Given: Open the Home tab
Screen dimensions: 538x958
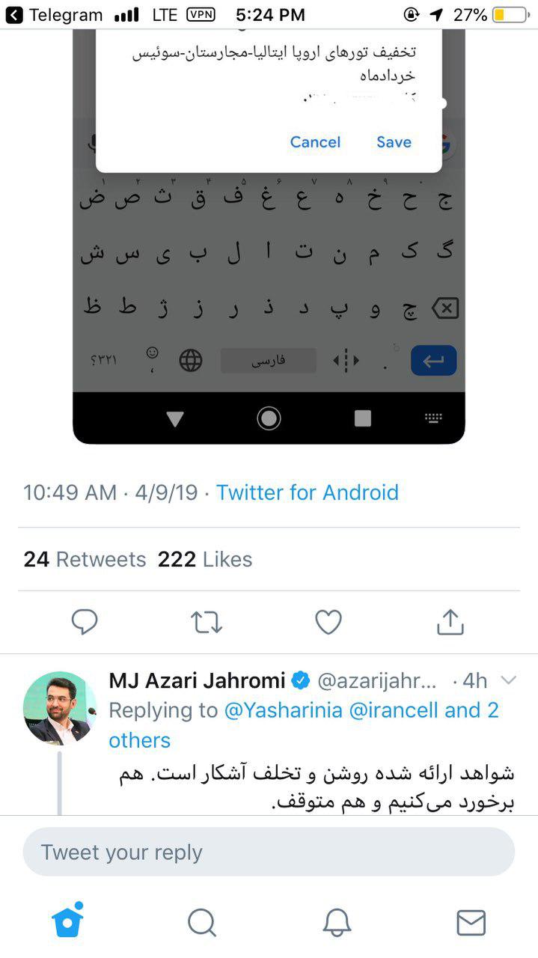Looking at the screenshot, I should [x=67, y=922].
